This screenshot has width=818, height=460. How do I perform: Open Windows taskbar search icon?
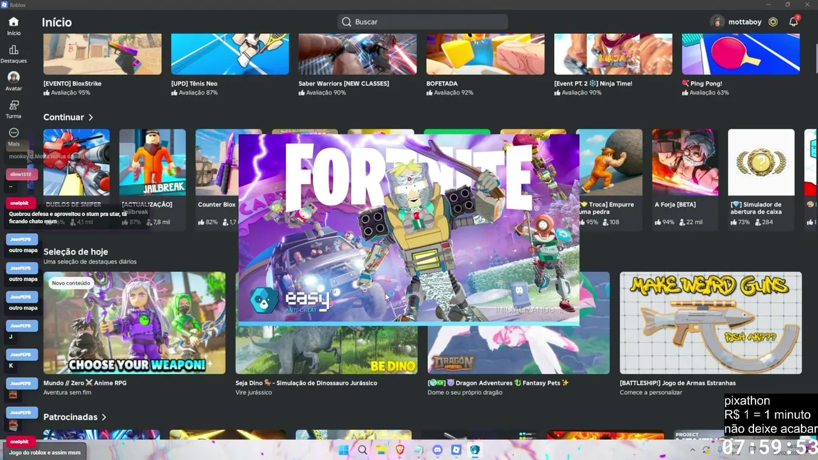[x=362, y=450]
